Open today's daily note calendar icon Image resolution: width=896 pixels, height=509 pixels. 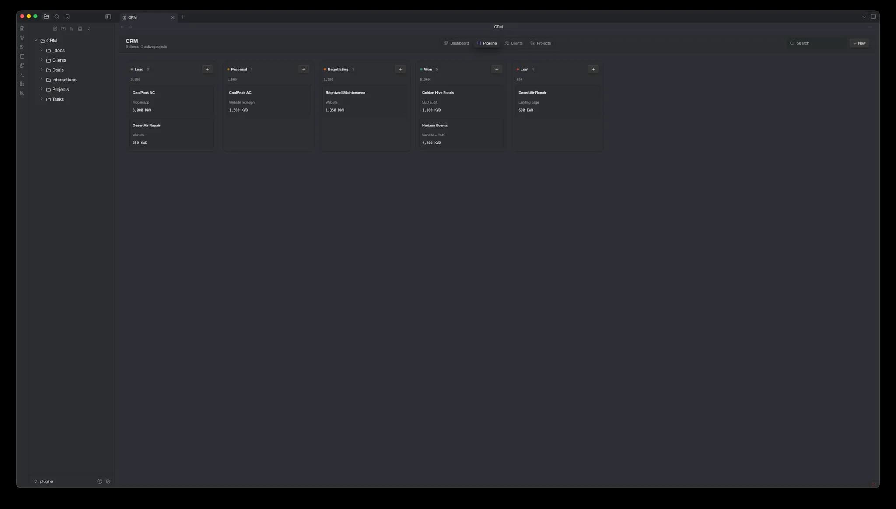22,56
